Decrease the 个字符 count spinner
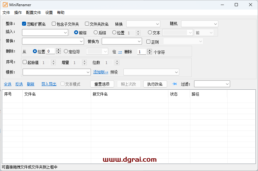The image size is (258, 171). (x=149, y=53)
